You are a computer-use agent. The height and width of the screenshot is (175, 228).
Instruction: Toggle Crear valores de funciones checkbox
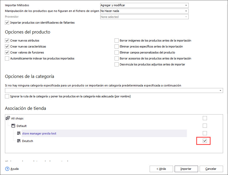pyautogui.click(x=7, y=52)
